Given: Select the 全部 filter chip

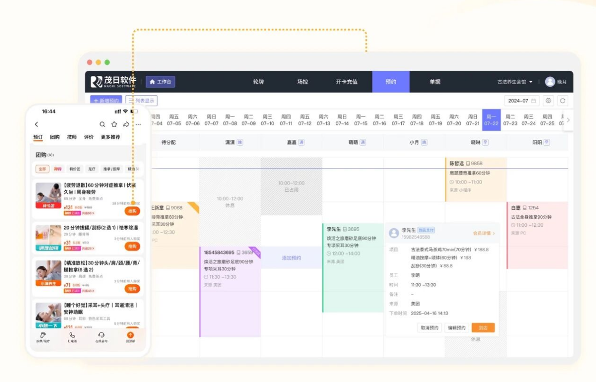Looking at the screenshot, I should [x=42, y=169].
